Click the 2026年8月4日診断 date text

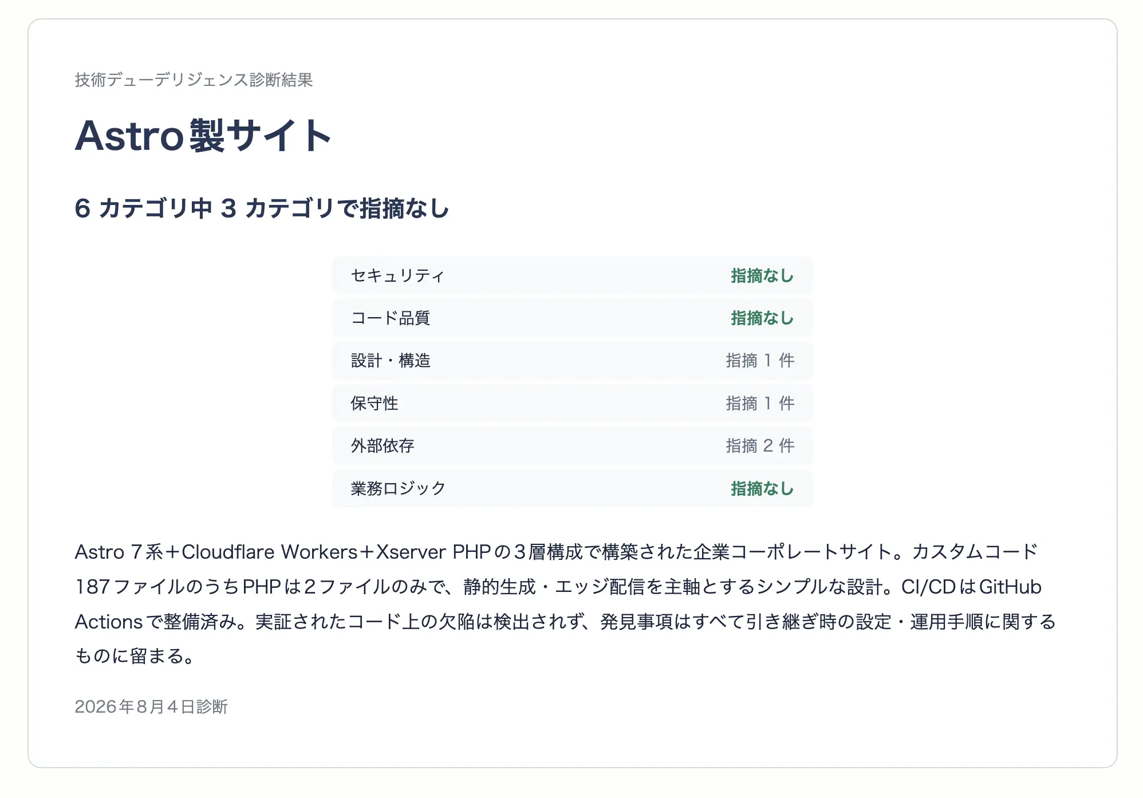(151, 707)
